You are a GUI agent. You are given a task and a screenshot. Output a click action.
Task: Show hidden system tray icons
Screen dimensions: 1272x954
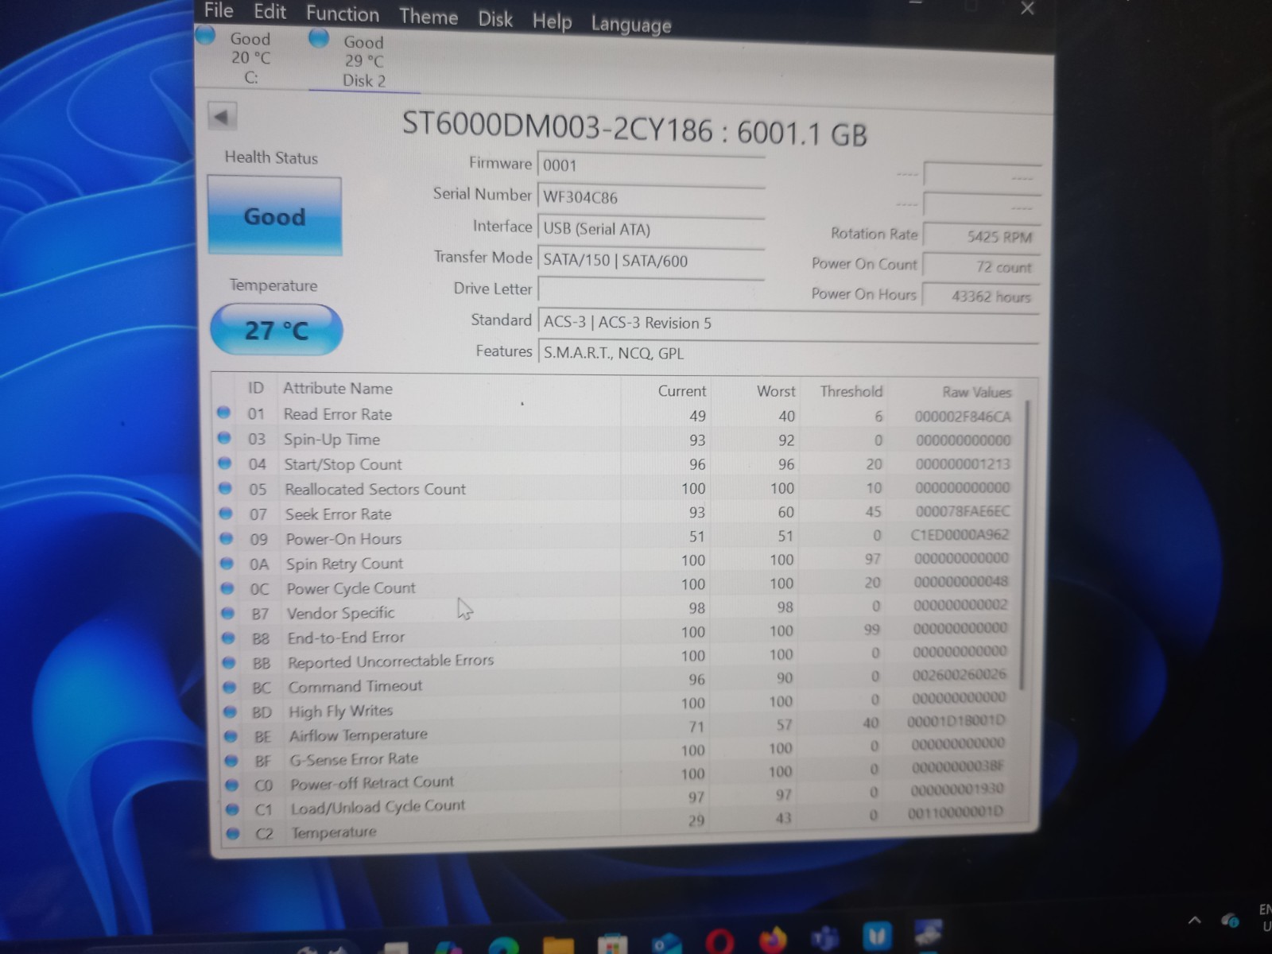pyautogui.click(x=1194, y=921)
